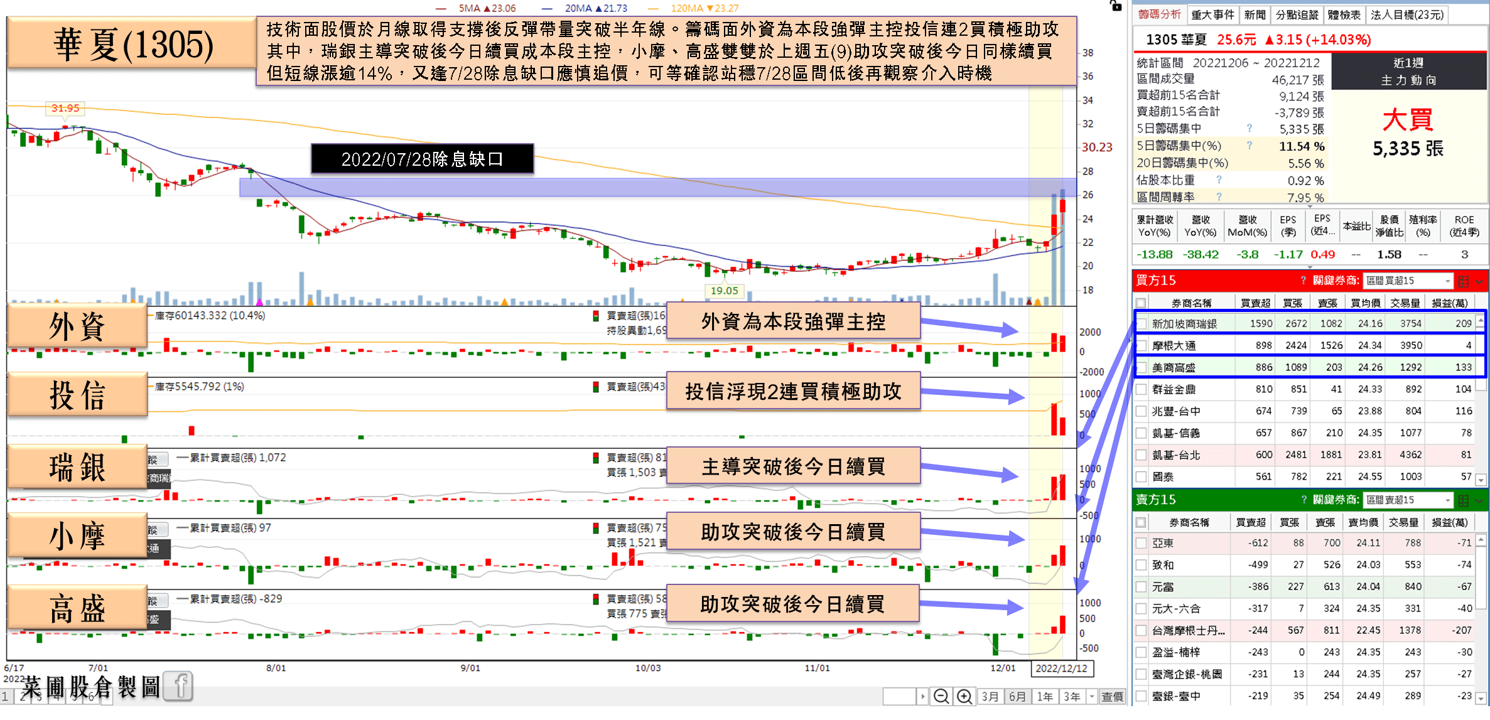Click the 查價 button
This screenshot has width=1490, height=720.
[x=1112, y=697]
